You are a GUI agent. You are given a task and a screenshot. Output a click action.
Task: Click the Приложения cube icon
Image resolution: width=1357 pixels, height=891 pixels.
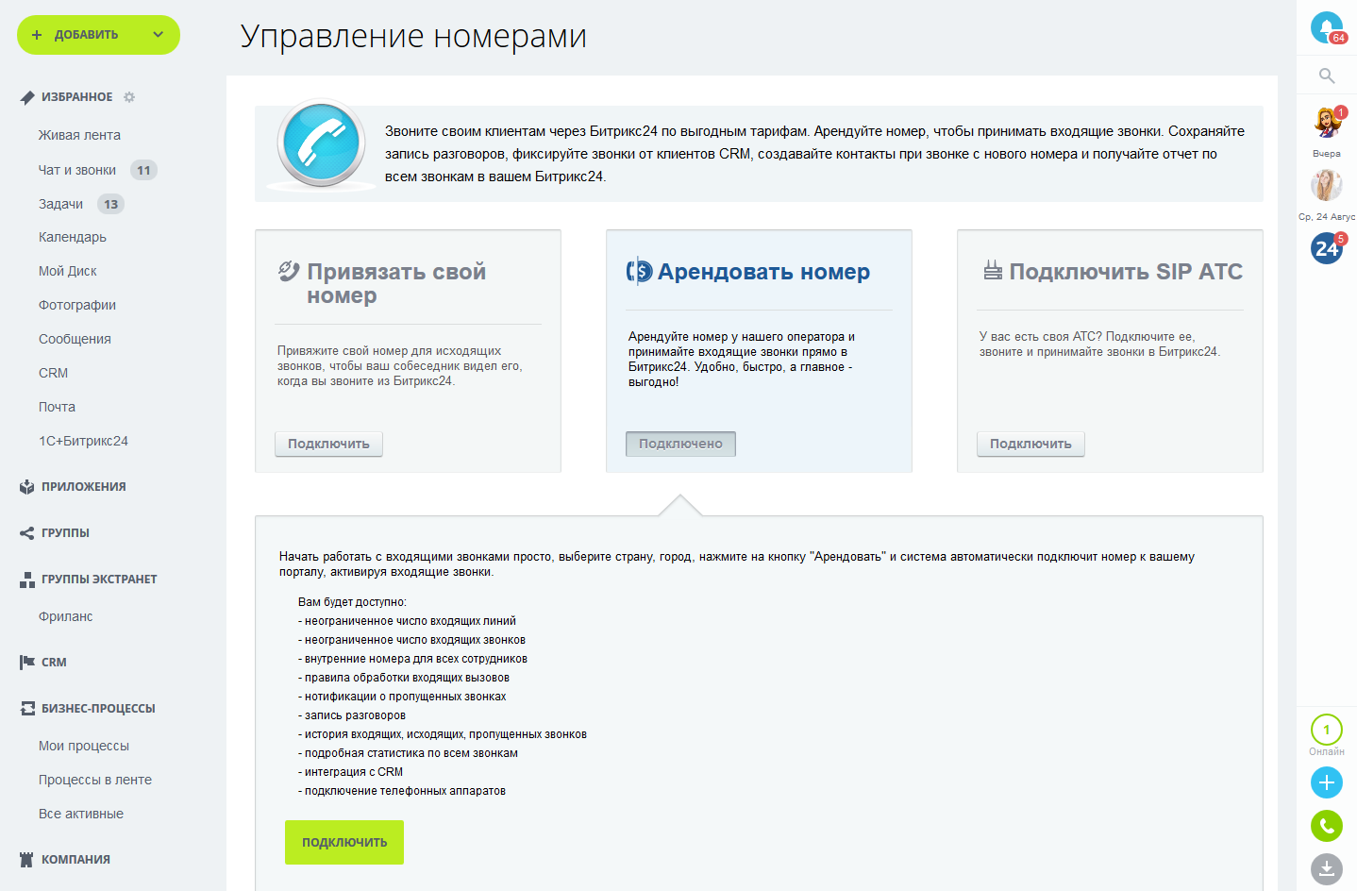click(x=27, y=487)
